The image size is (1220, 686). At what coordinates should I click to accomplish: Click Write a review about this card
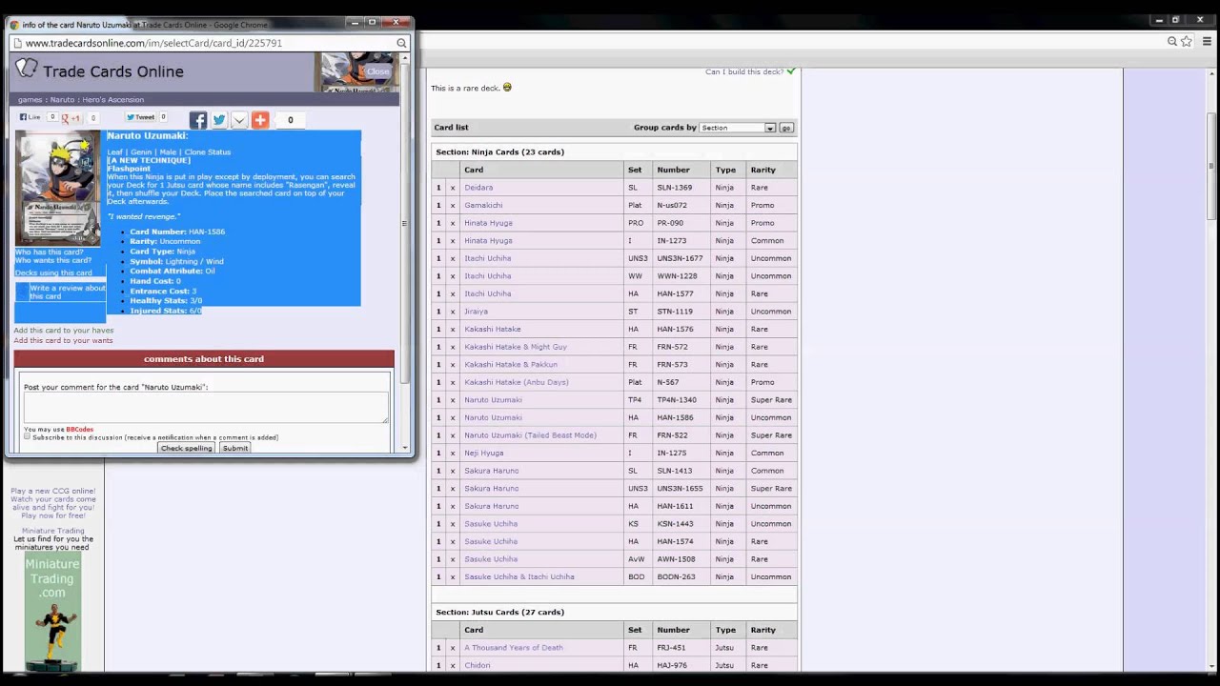tap(68, 292)
